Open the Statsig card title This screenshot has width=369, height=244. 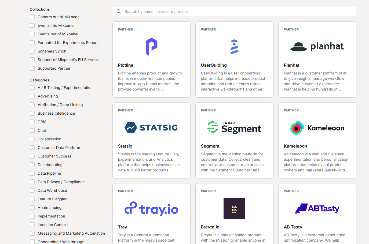125,146
